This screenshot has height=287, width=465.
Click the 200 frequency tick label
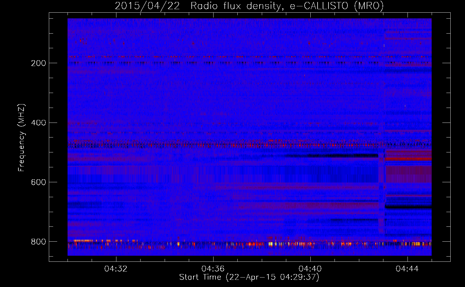point(39,63)
